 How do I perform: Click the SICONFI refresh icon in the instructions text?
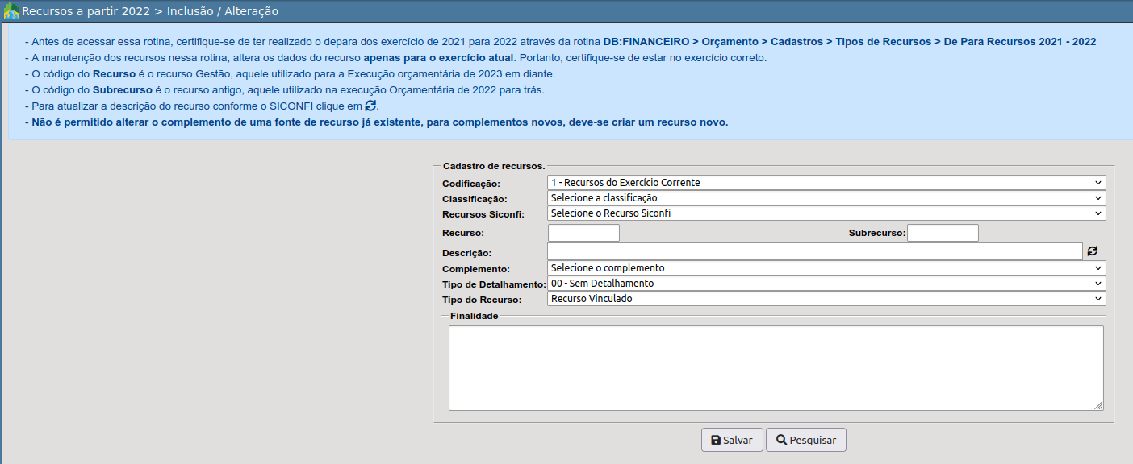click(370, 106)
